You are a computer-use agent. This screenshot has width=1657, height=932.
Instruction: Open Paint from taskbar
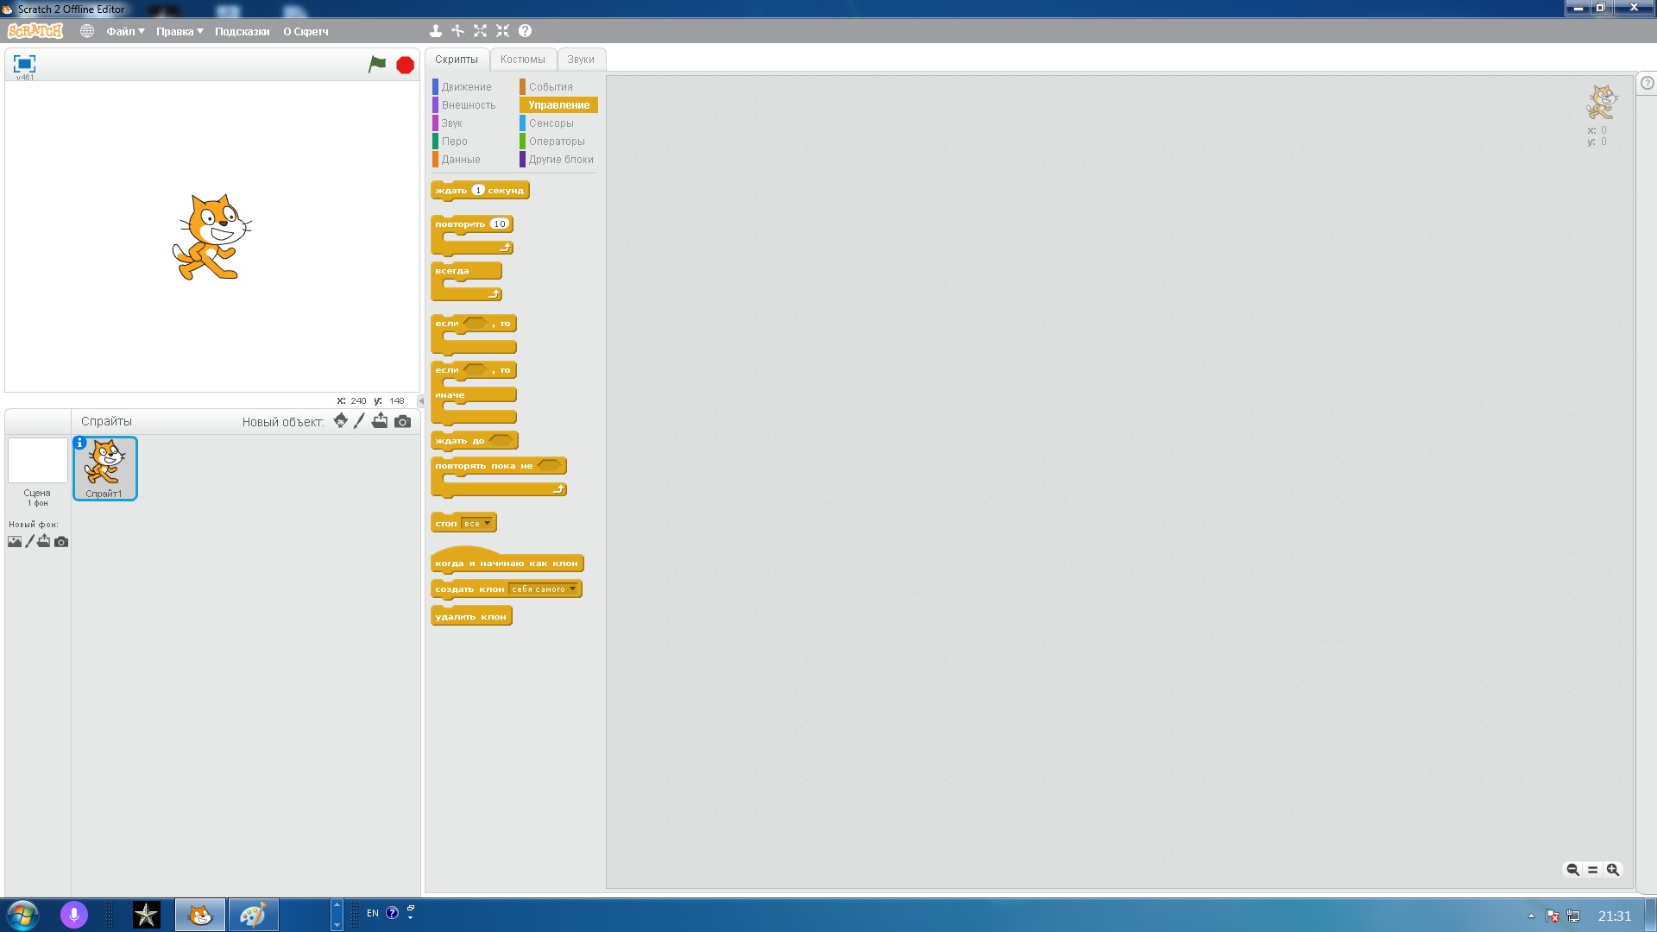pos(253,915)
